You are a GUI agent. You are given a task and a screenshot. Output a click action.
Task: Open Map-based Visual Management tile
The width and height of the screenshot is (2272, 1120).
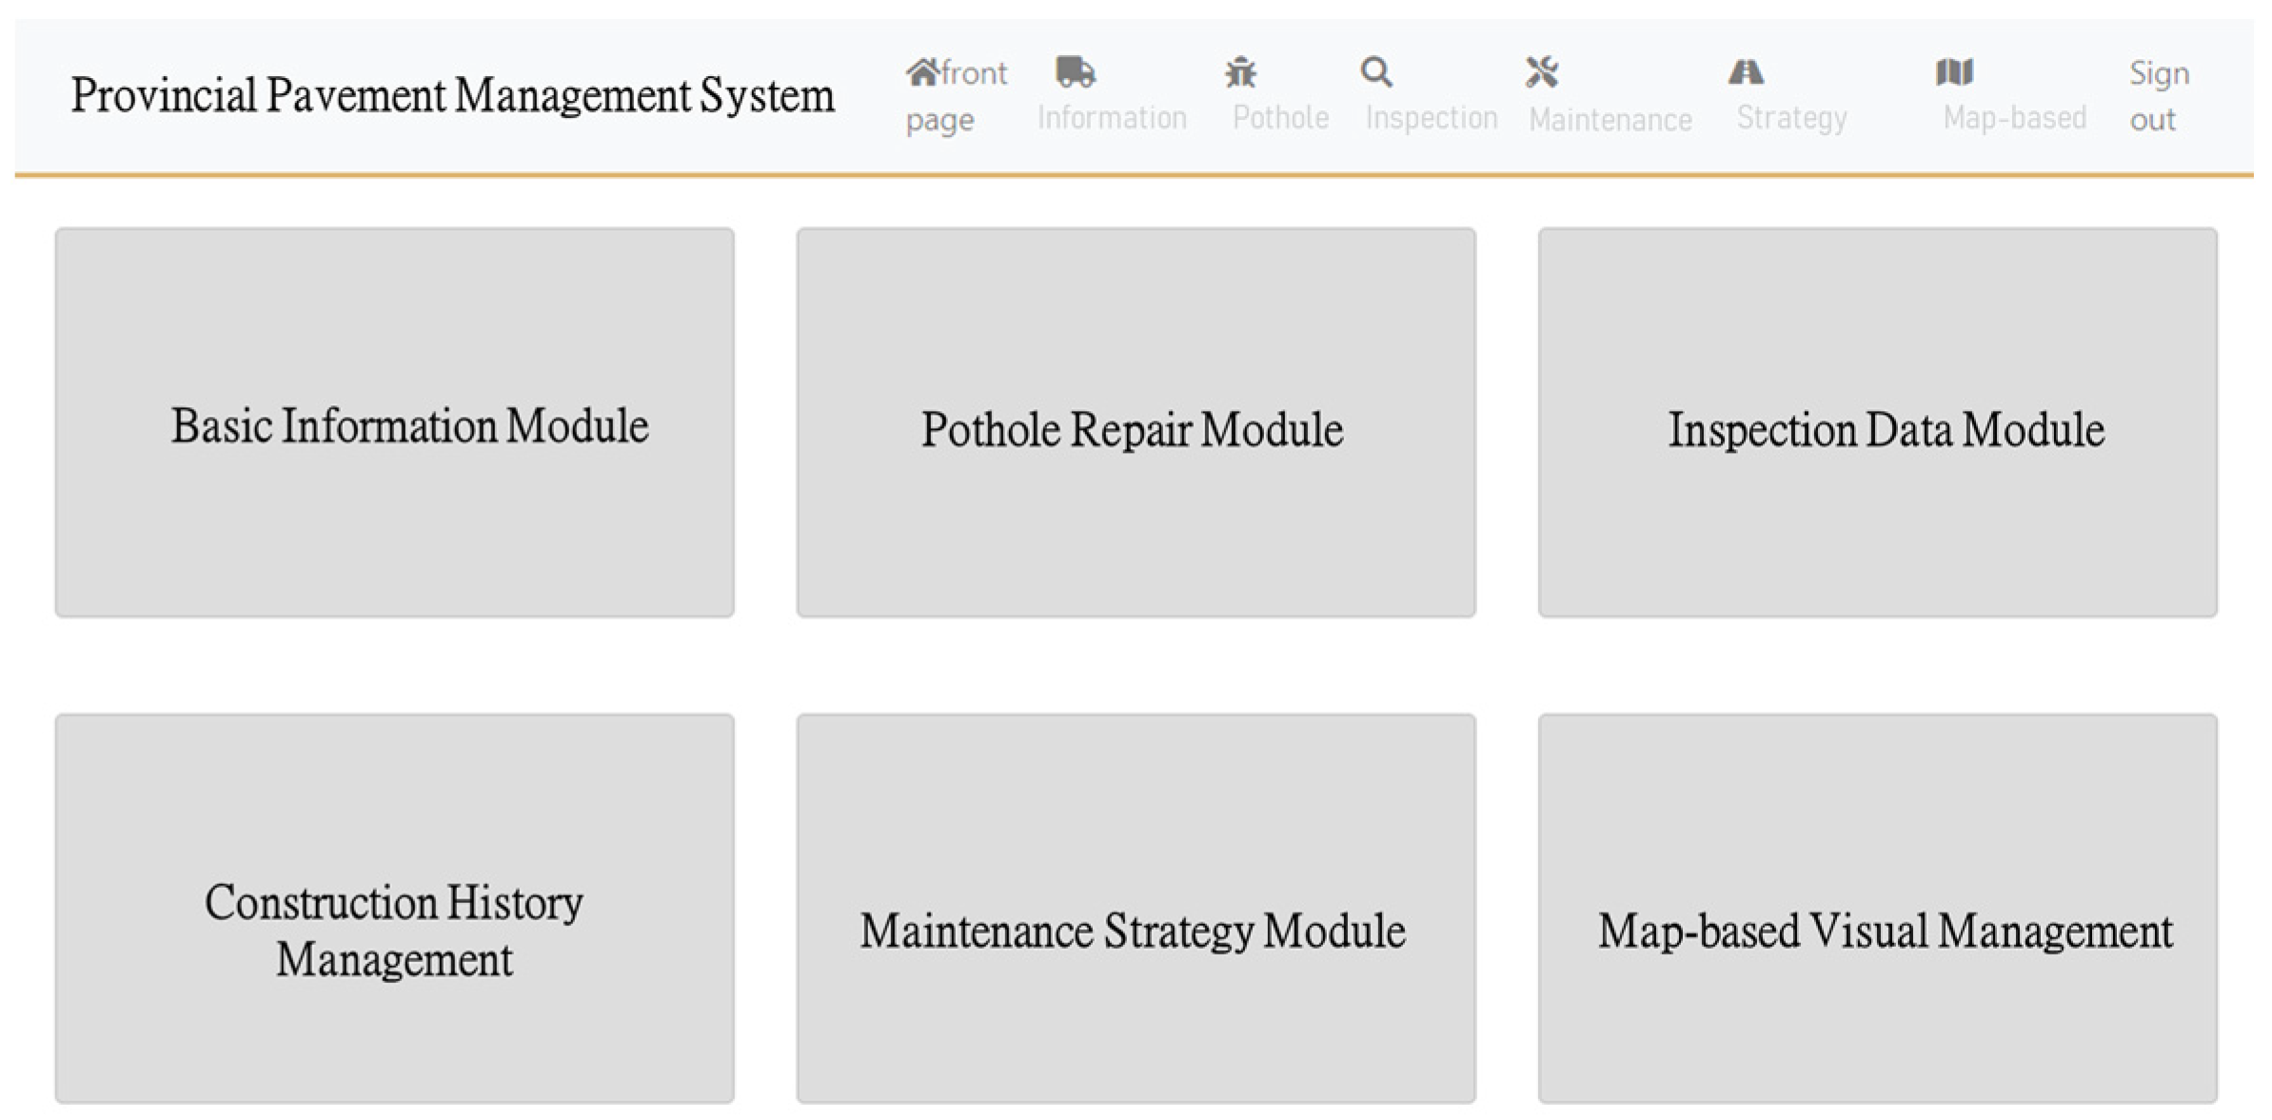[x=1877, y=909]
